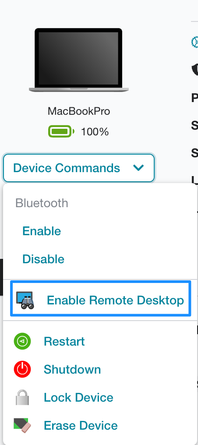Image resolution: width=198 pixels, height=445 pixels.
Task: Select the Lock Device label
Action: pyautogui.click(x=78, y=397)
